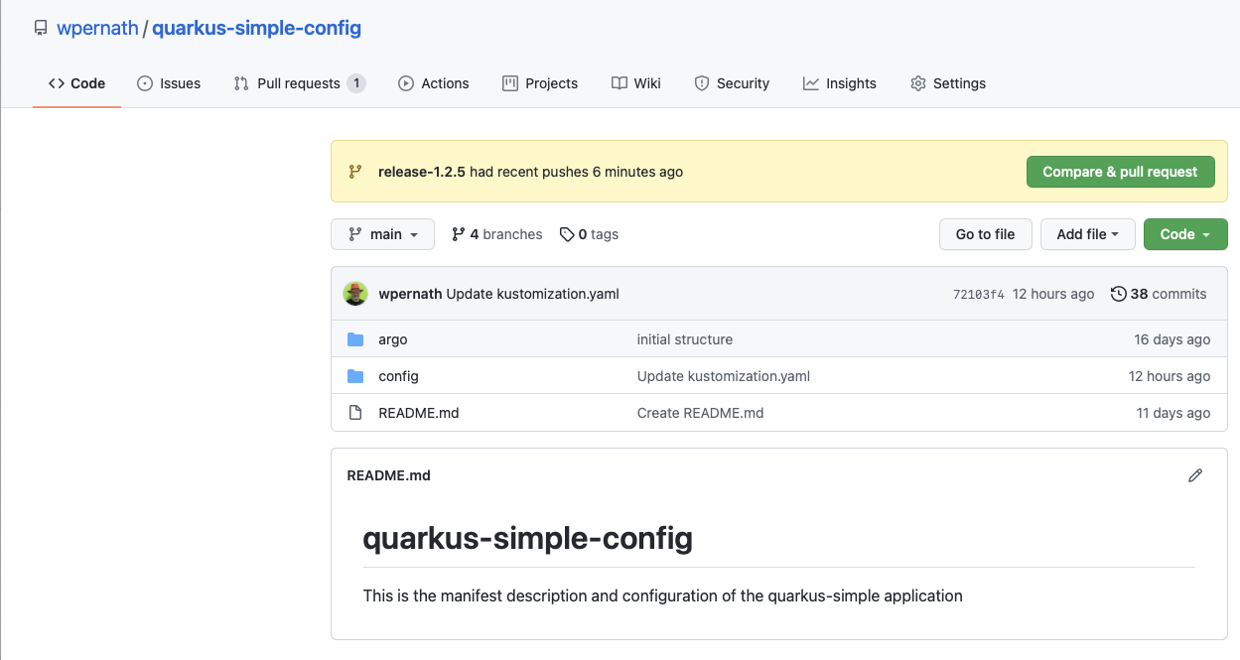Open the Wiki tab

click(x=636, y=83)
